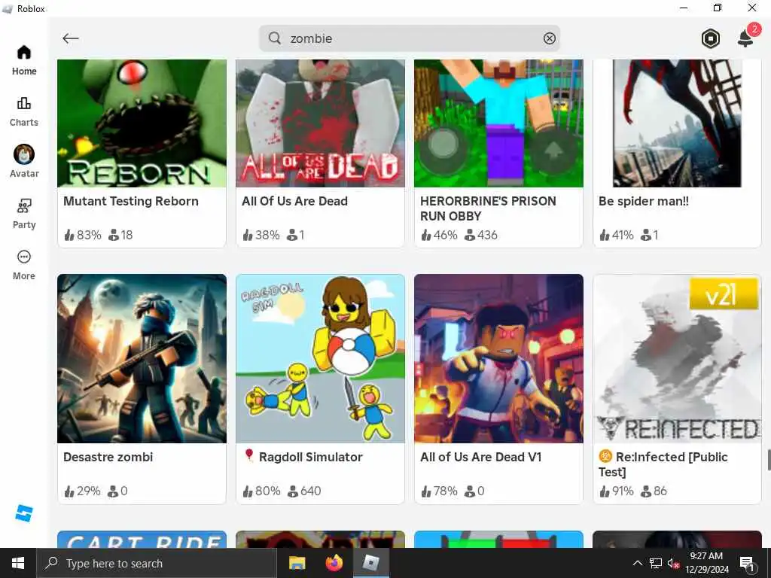Open the Action Center notifications icon

[746, 563]
